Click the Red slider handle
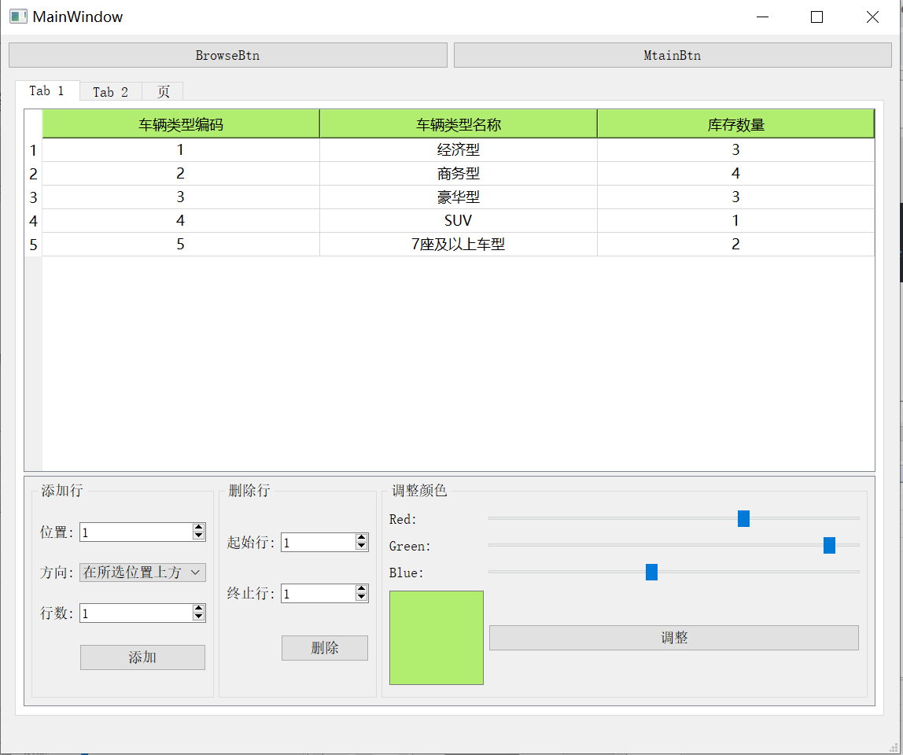903x755 pixels. 743,518
